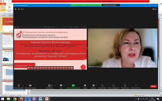Toggle the Запись recording button

(85, 86)
